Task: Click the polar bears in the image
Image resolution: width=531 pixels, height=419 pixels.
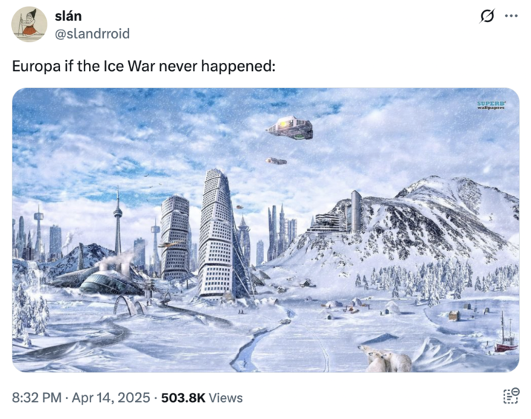Action: pyautogui.click(x=385, y=359)
